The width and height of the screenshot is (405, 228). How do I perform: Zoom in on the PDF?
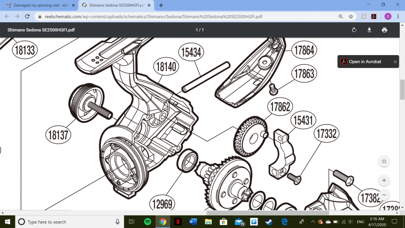click(384, 180)
